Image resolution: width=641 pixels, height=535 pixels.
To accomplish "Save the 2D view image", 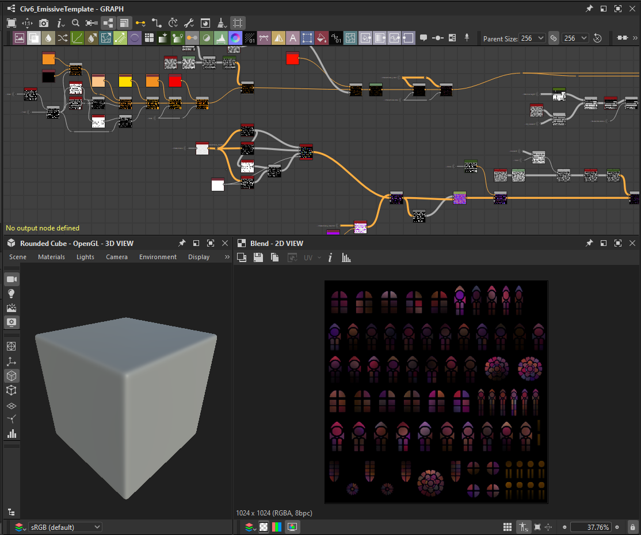I will click(x=258, y=257).
